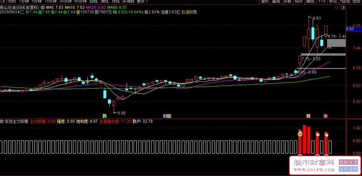Click the 多股 multi-stock button
This screenshot has height=176, width=362.
click(287, 1)
